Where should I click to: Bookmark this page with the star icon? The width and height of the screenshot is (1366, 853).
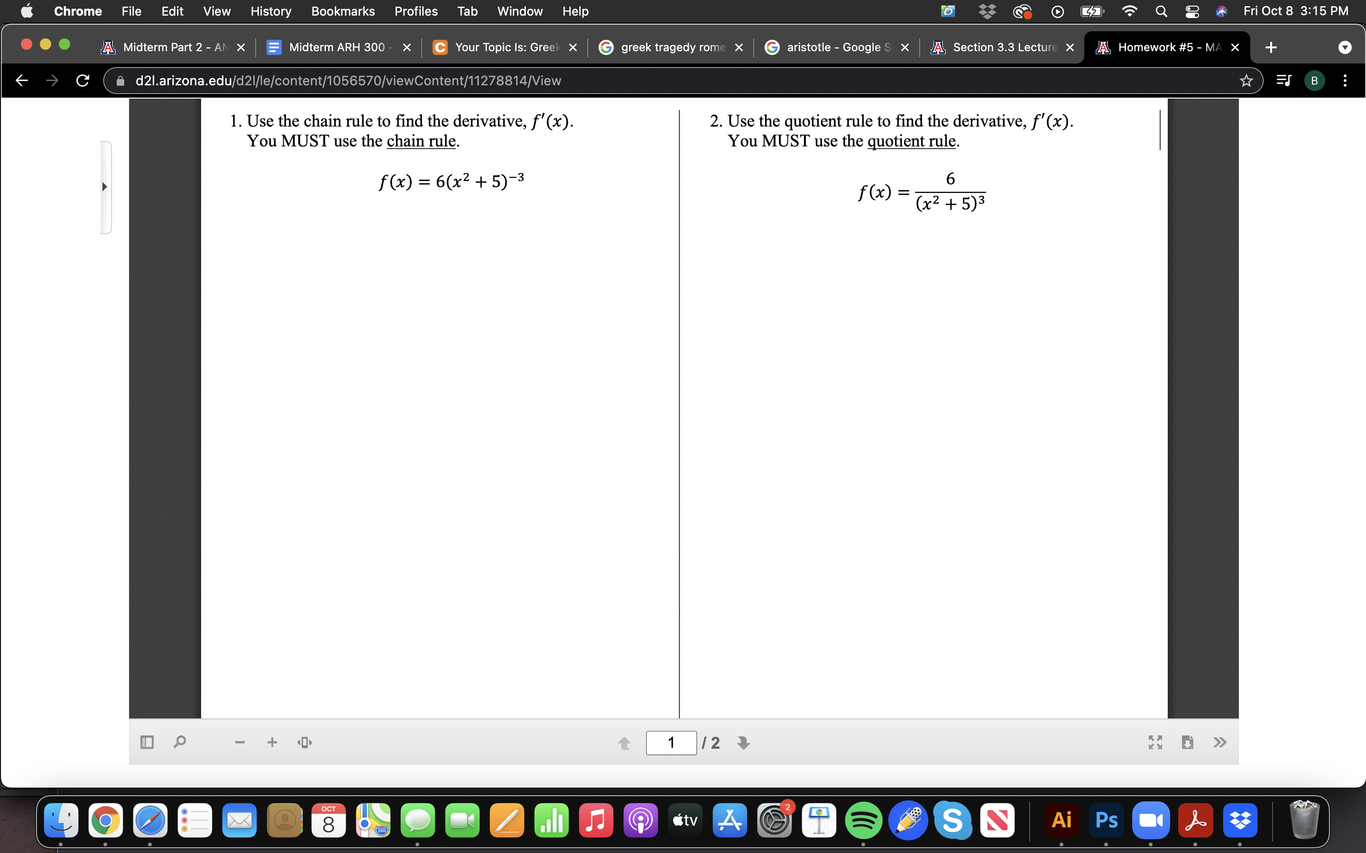coord(1245,80)
